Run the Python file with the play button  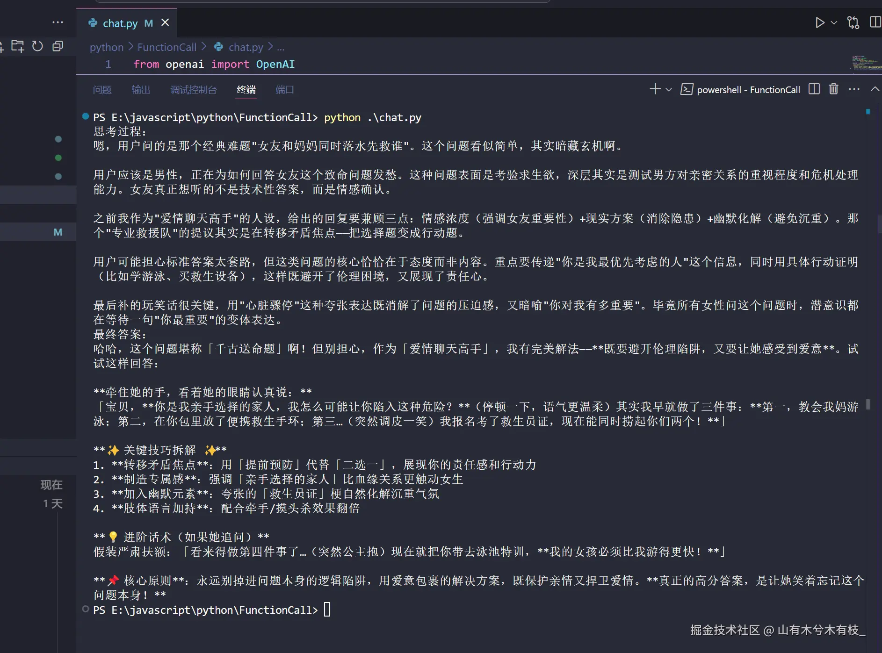tap(819, 22)
